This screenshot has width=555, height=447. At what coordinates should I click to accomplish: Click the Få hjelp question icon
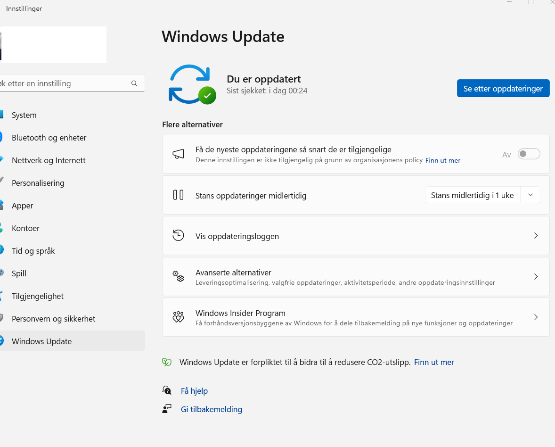coord(167,390)
